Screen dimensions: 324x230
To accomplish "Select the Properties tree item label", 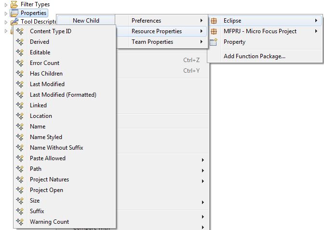I will pyautogui.click(x=33, y=13).
